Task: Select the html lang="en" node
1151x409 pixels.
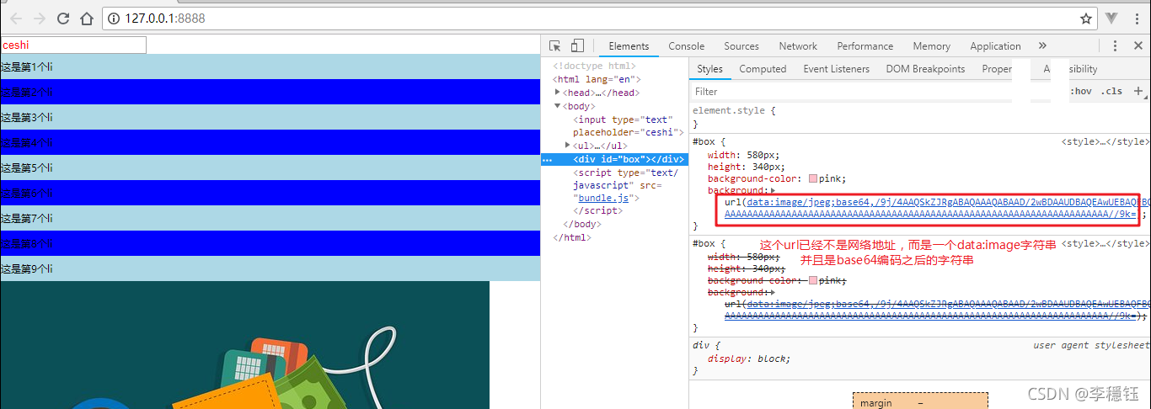Action: pos(597,79)
